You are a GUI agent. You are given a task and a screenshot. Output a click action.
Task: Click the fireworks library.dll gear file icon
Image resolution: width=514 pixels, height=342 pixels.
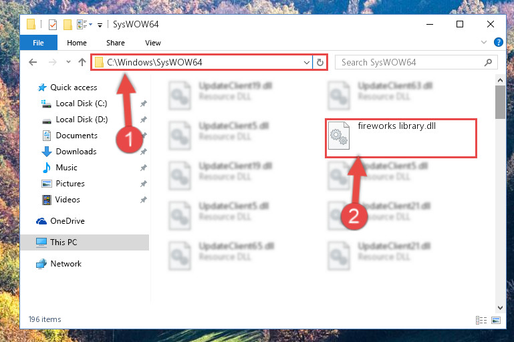coord(339,136)
